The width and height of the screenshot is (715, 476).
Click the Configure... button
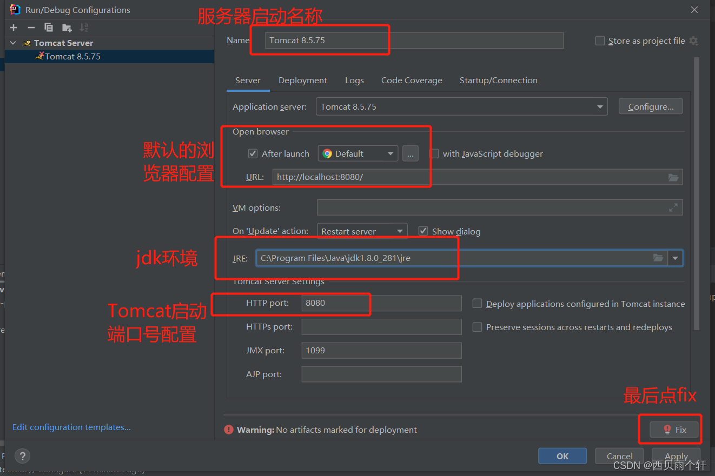[651, 106]
